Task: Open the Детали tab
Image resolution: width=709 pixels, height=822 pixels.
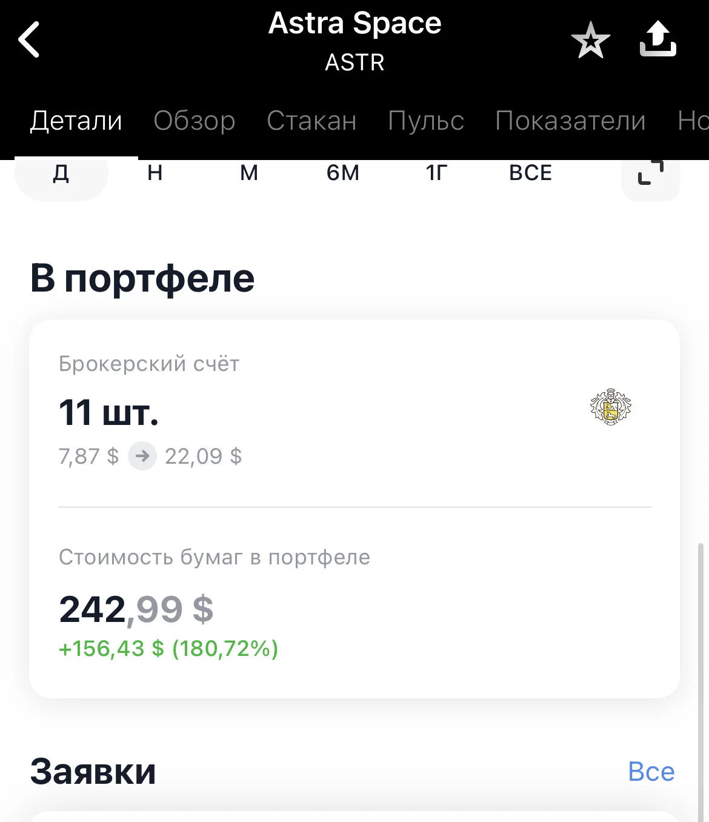Action: coord(76,121)
